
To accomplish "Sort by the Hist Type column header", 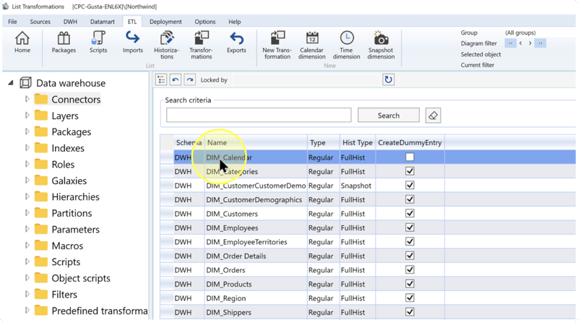I will point(357,142).
